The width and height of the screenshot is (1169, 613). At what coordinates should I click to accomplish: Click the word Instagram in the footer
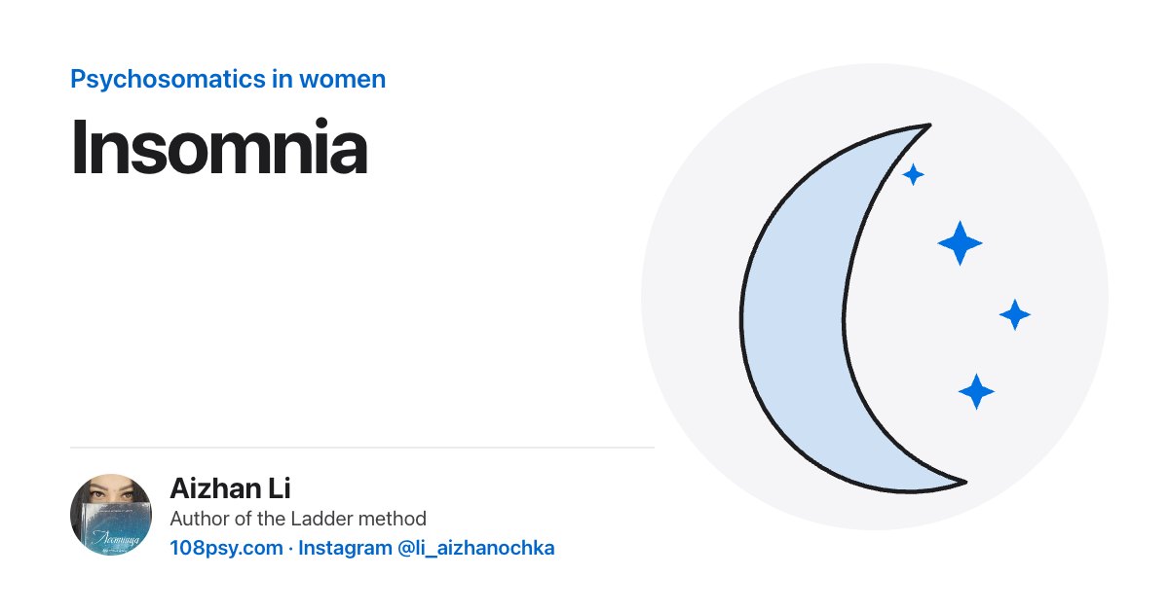coord(345,548)
